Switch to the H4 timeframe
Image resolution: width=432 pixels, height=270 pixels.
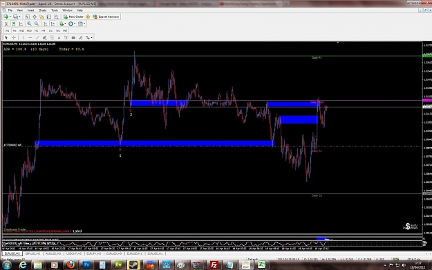click(44, 30)
